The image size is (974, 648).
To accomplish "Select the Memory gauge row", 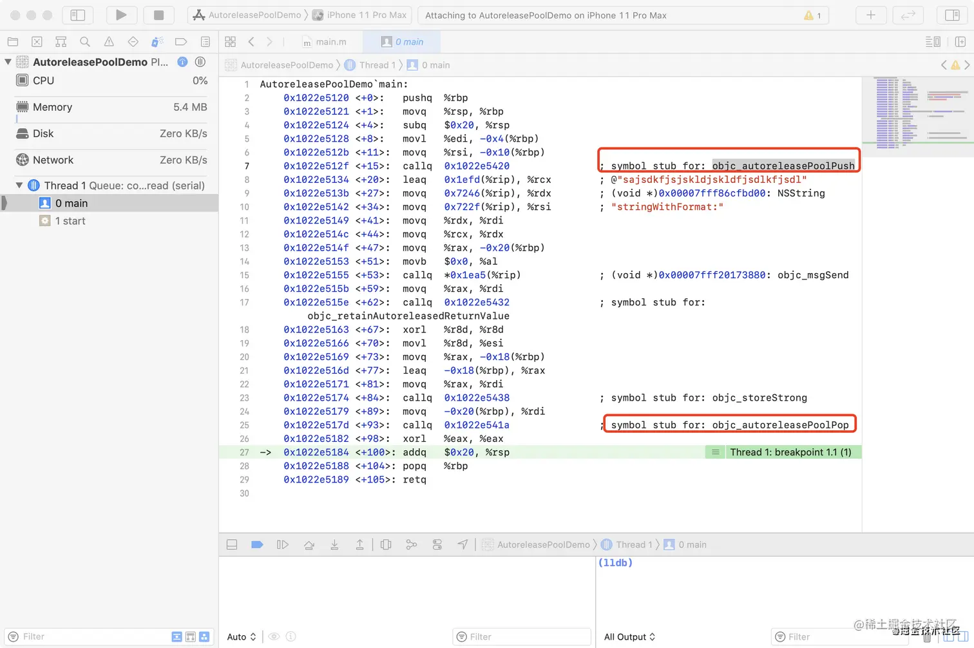I will 110,107.
